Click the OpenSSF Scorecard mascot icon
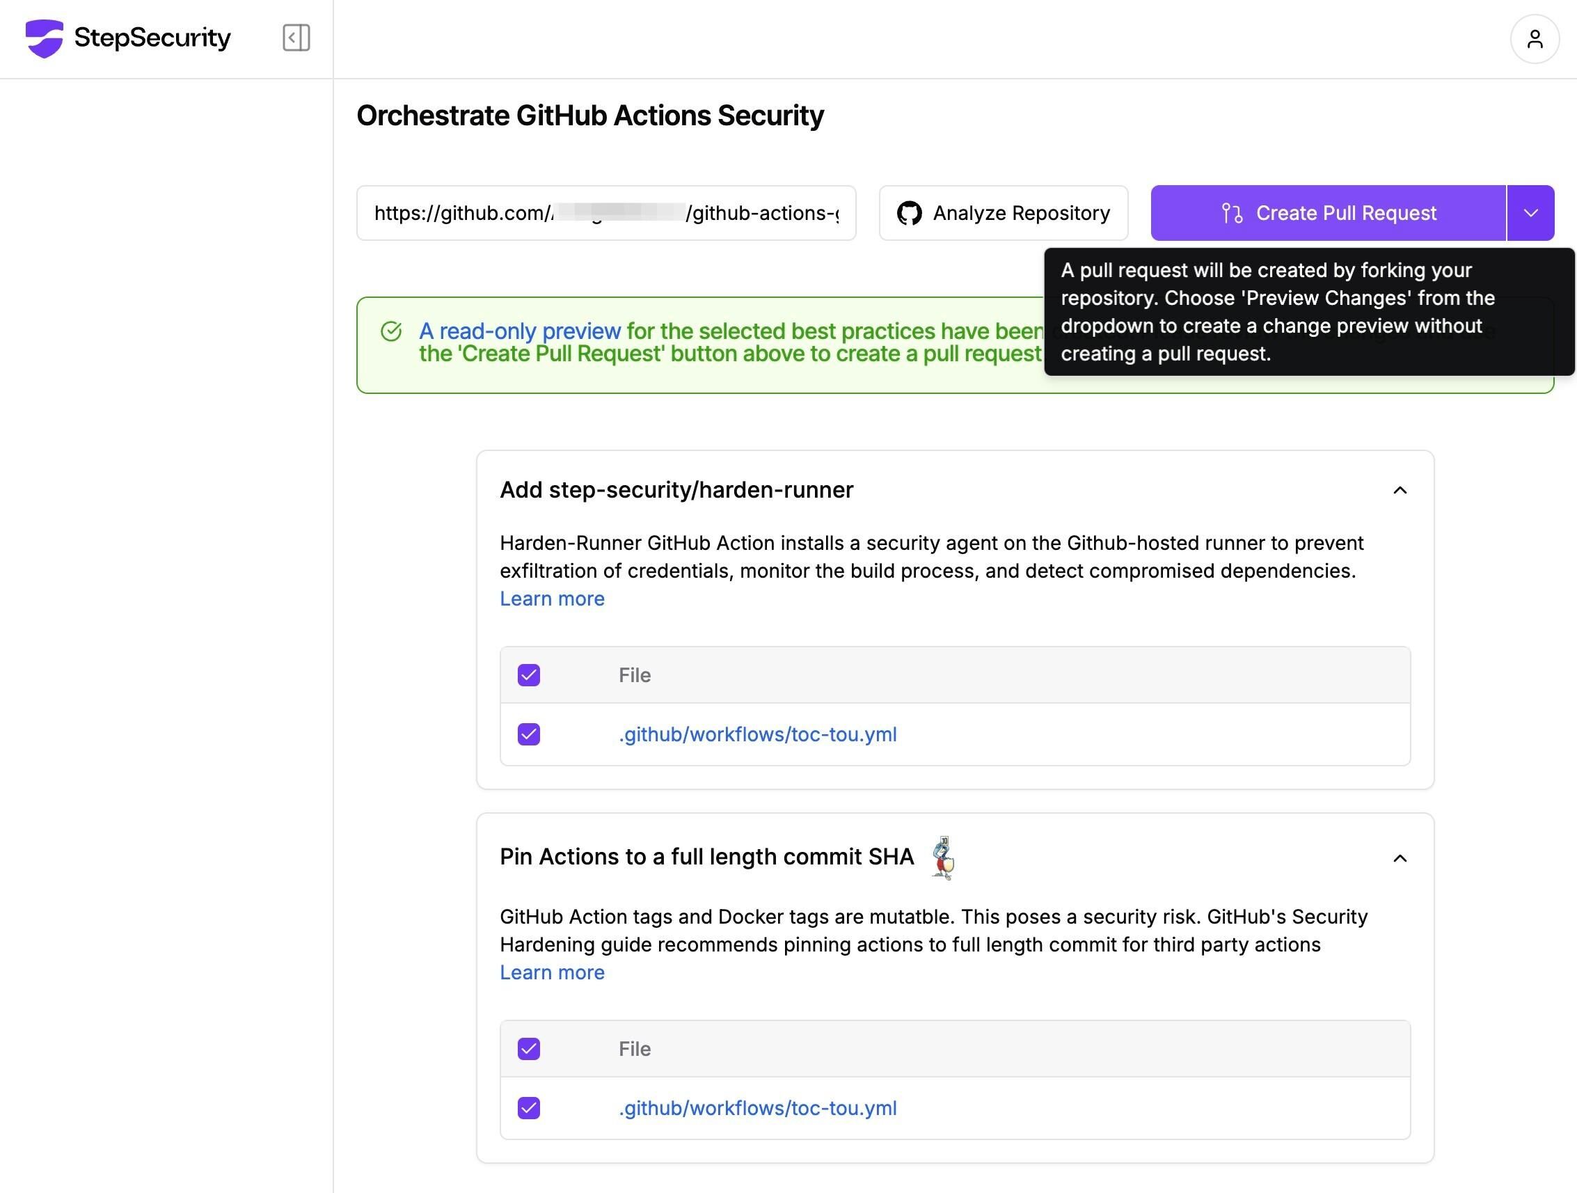The width and height of the screenshot is (1577, 1193). (943, 858)
